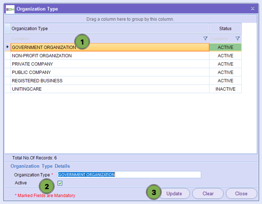Click the filter icon in Organization Type column

[x=205, y=38]
